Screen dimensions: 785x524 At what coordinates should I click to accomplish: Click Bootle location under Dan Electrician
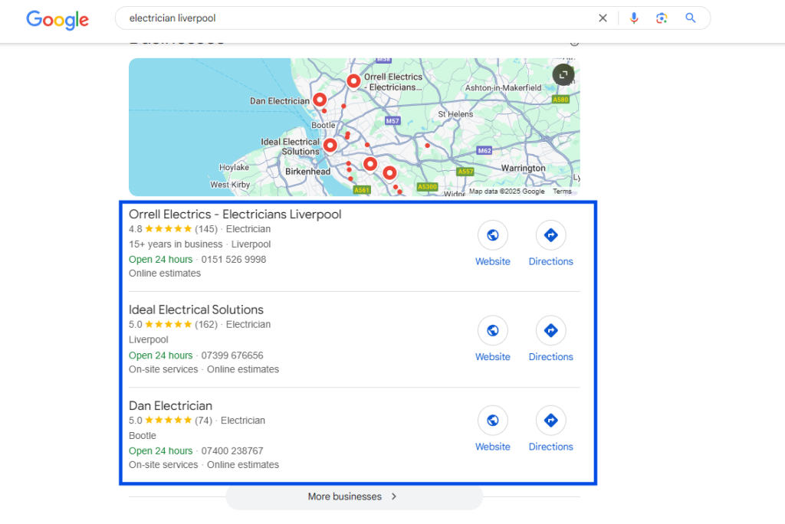click(142, 435)
